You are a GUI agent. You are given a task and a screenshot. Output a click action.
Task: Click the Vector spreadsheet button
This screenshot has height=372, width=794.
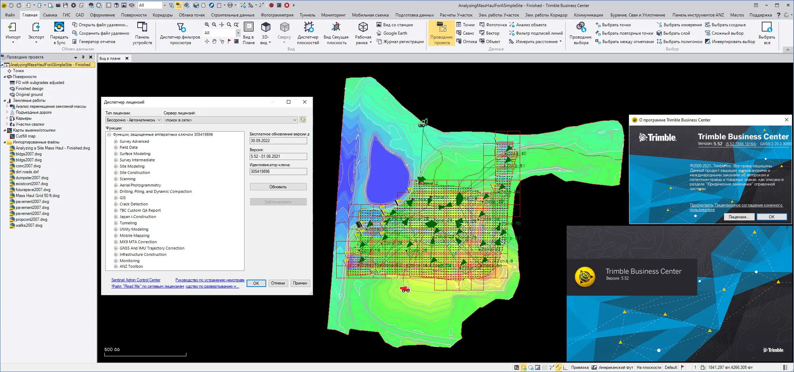click(489, 33)
